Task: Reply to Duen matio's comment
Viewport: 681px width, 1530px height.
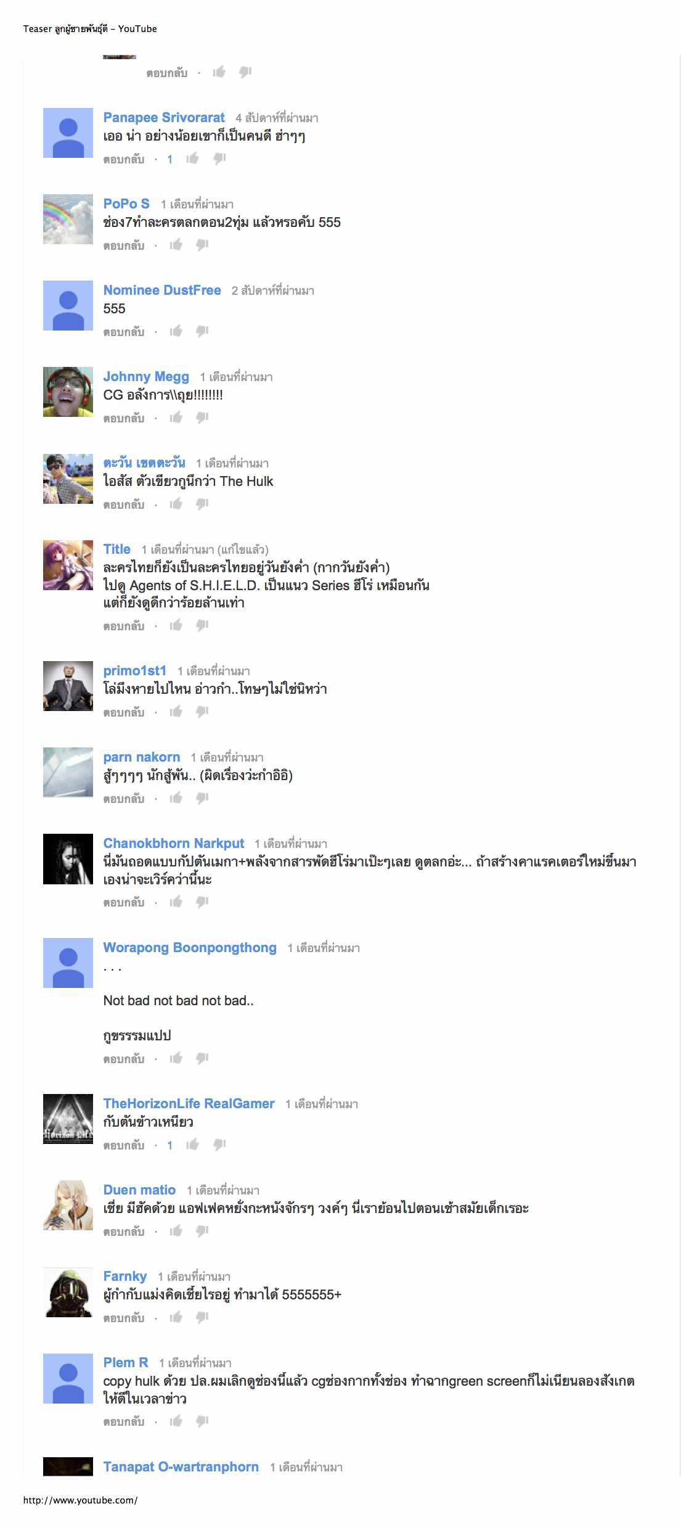Action: click(x=124, y=1232)
